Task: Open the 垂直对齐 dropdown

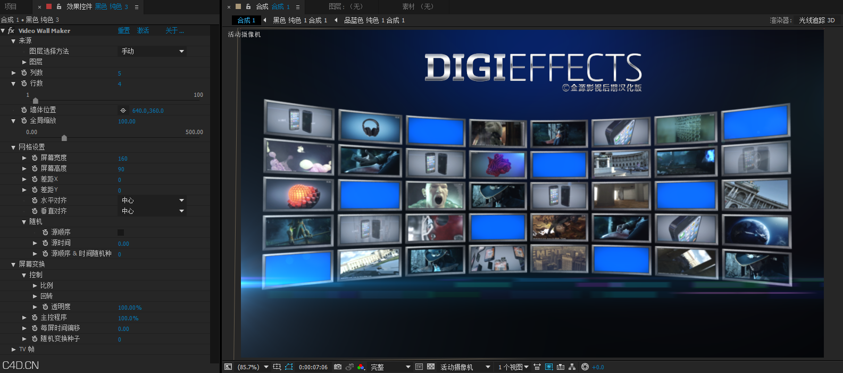Action: tap(152, 211)
